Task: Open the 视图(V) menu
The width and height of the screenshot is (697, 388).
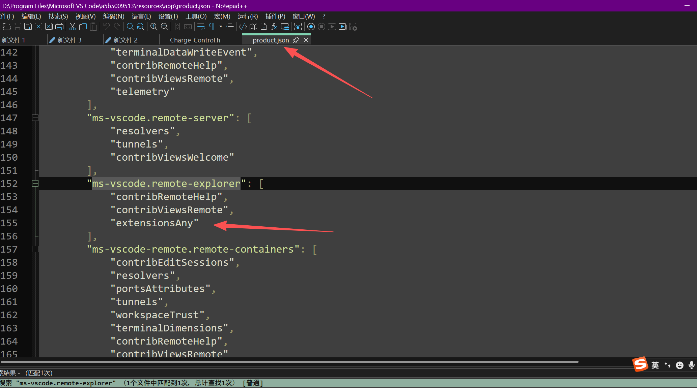Action: (85, 17)
